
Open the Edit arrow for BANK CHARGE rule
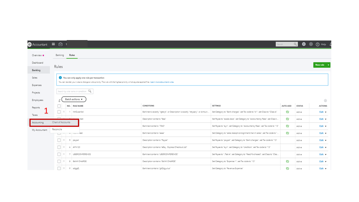point(326,162)
